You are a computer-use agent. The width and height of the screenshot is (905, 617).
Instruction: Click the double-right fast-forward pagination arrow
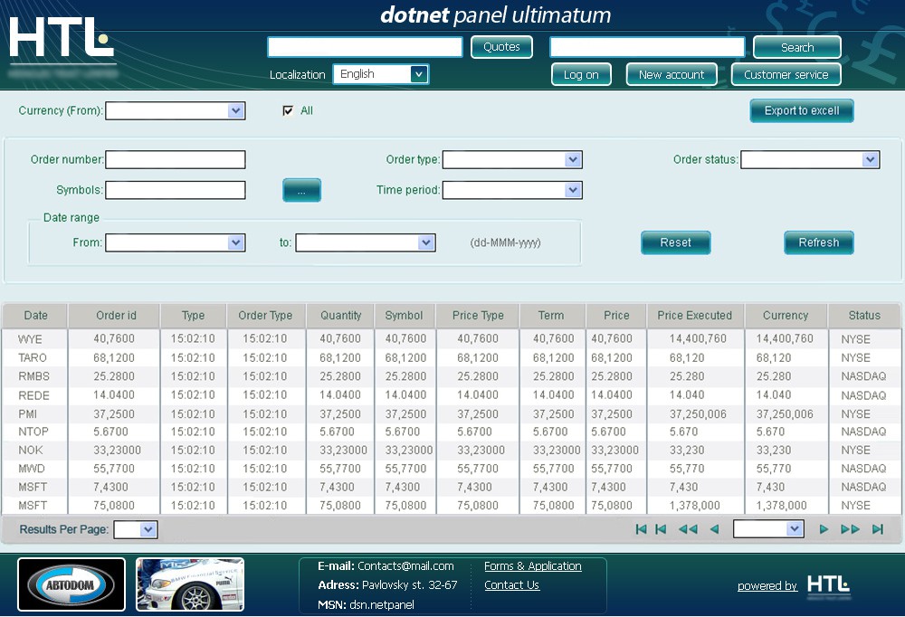(x=850, y=529)
